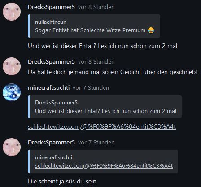Open the schlechtewitze.com link in minecraftsuchti's comment
This screenshot has width=201, height=187.
click(x=102, y=127)
